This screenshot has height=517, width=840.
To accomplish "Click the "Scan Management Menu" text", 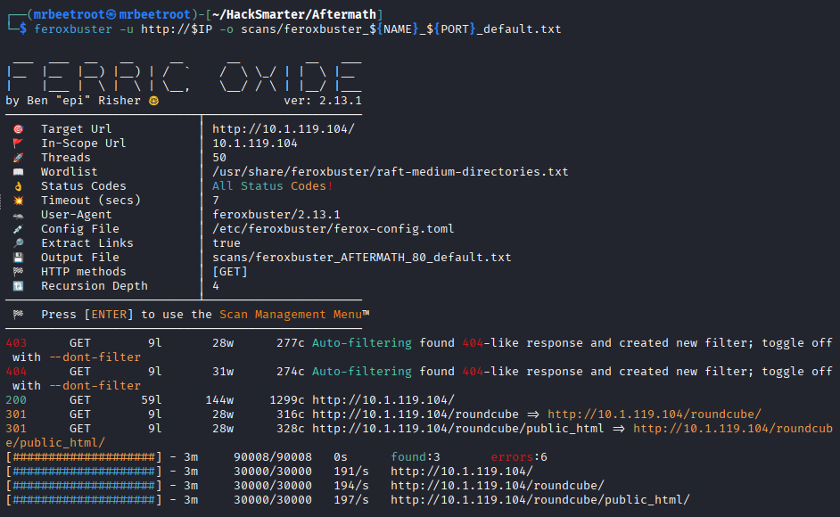I will tap(291, 315).
